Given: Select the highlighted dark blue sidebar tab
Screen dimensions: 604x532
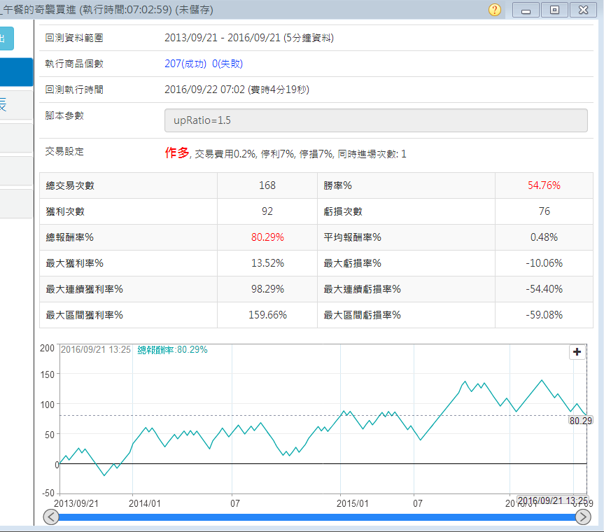Looking at the screenshot, I should coord(15,72).
